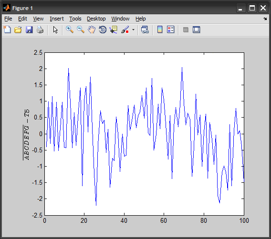271x239 pixels.
Task: Click the y-axis label ABCDEFG − T5
Action: [x=26, y=135]
